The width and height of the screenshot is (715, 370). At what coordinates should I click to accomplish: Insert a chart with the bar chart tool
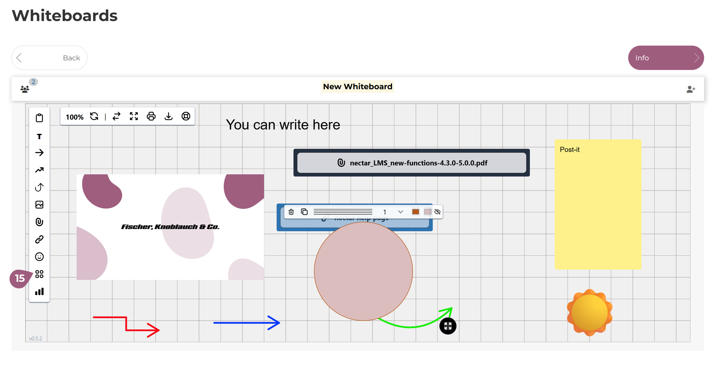[39, 292]
